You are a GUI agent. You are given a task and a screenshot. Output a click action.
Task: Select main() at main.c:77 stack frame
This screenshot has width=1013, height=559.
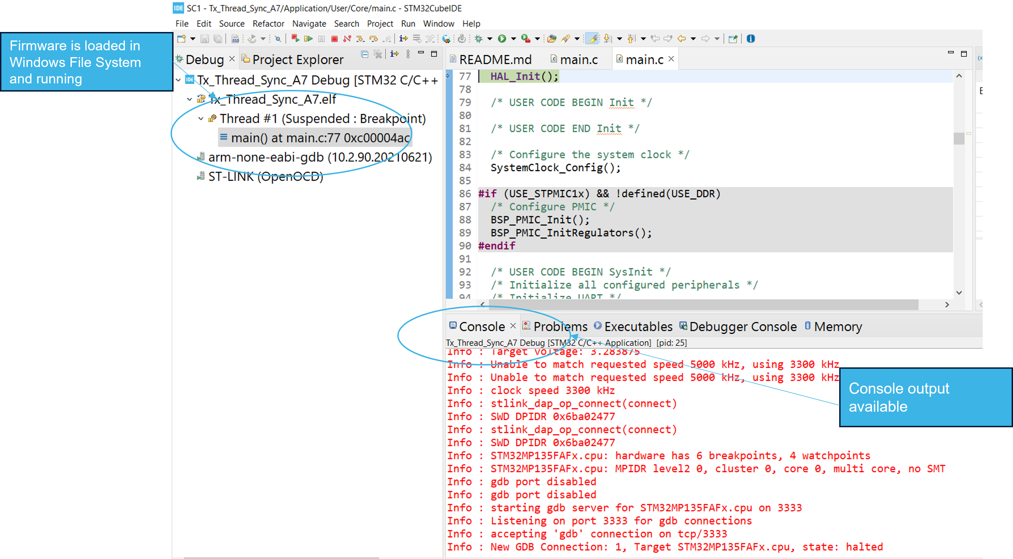pos(315,138)
